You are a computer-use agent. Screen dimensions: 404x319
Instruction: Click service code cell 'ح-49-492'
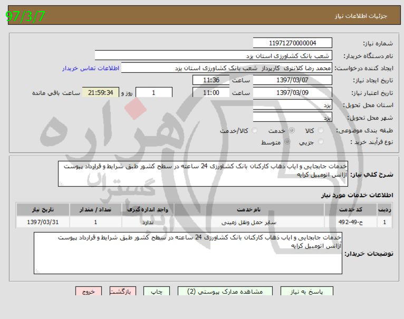click(x=350, y=222)
